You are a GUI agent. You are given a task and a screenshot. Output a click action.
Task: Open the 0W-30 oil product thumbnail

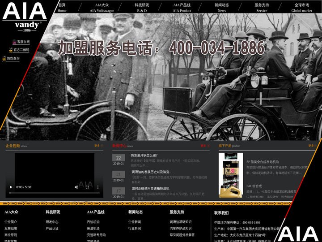231,175
